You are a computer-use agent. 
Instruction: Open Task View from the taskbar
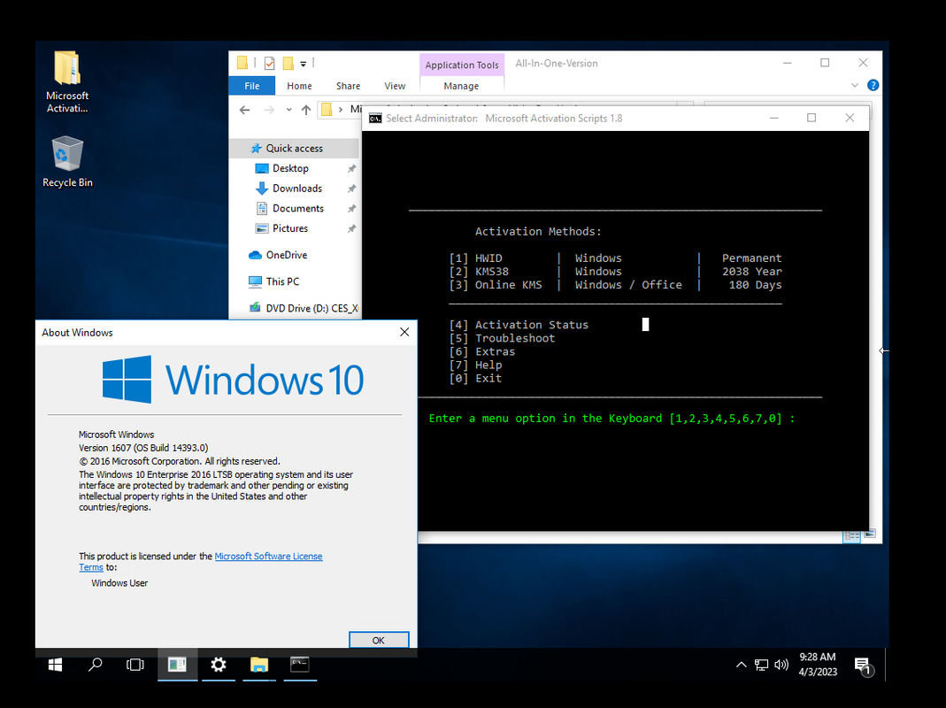tap(135, 665)
